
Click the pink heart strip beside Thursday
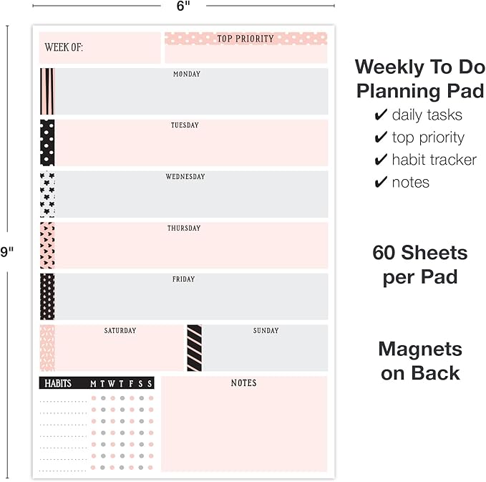[x=47, y=246]
